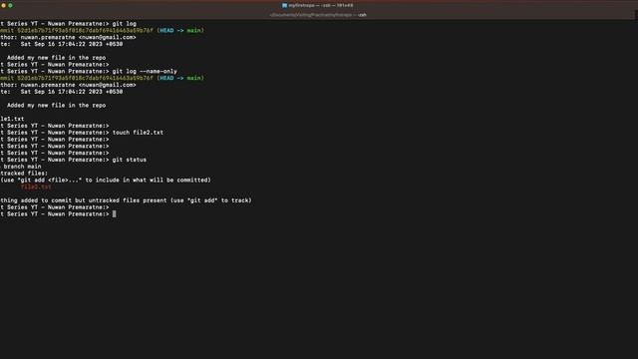Click the 'touch file2.txt' command text
Viewport: 638px width, 359px height.
tap(138, 133)
